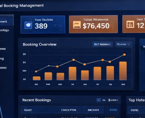145x118 pixels.
Task: Click the Recent Bookings title
Action: pos(37,100)
